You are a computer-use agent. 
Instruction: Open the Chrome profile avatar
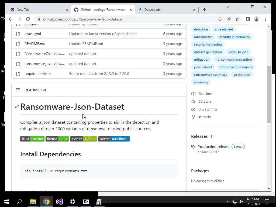click(257, 19)
